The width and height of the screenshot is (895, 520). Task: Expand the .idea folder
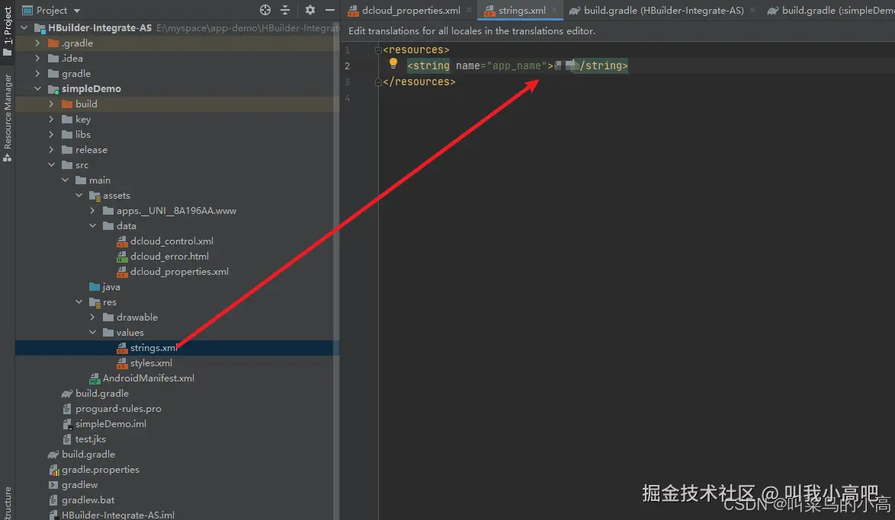(37, 58)
